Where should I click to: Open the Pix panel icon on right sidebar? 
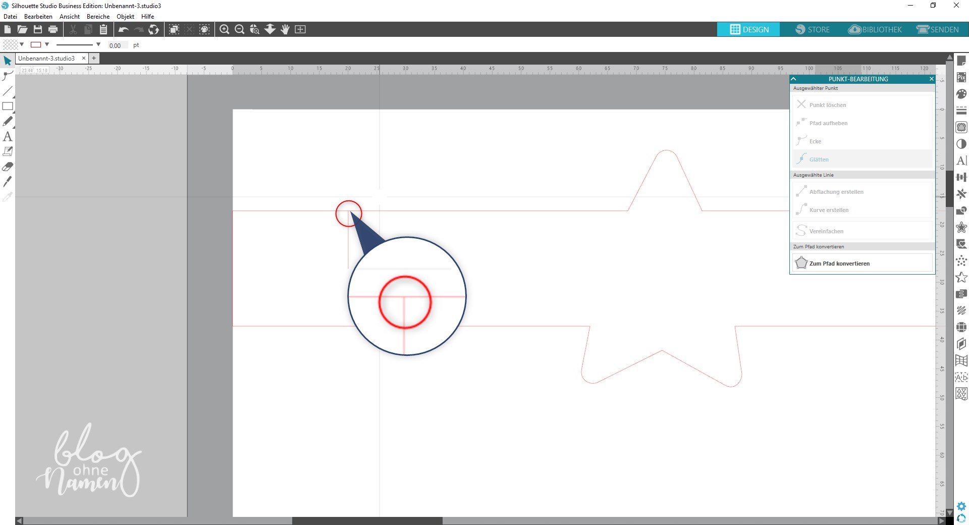click(x=961, y=77)
